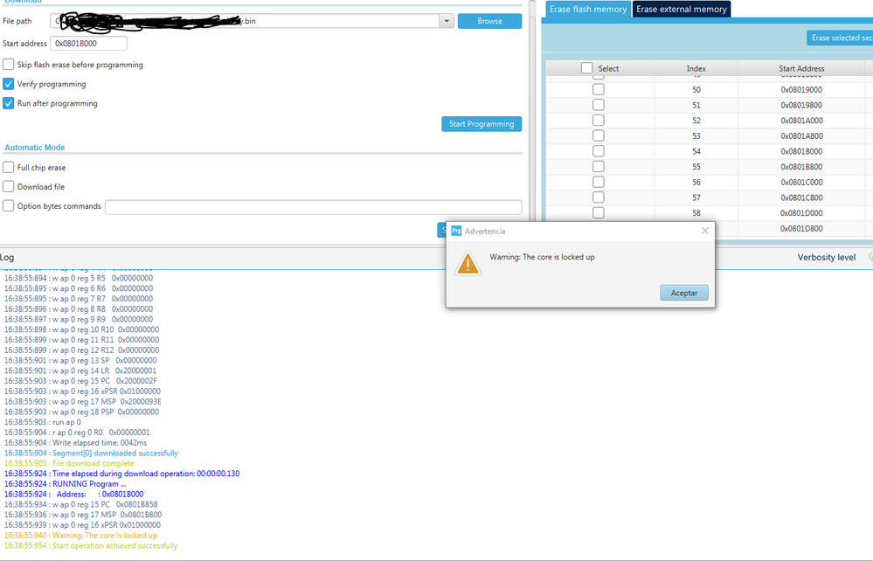Close the Advertencia warning dialog
The image size is (873, 561).
[x=705, y=231]
